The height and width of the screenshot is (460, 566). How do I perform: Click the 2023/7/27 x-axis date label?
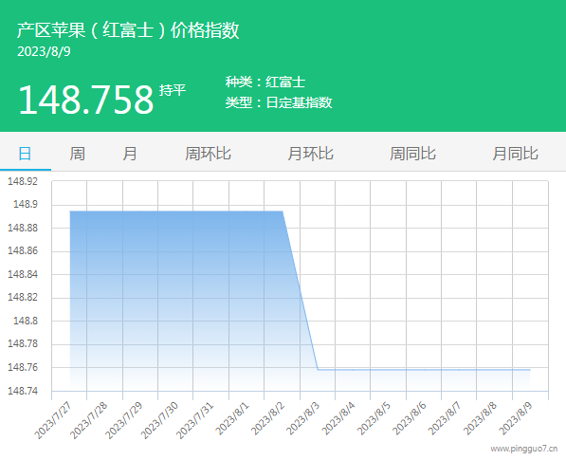[53, 421]
